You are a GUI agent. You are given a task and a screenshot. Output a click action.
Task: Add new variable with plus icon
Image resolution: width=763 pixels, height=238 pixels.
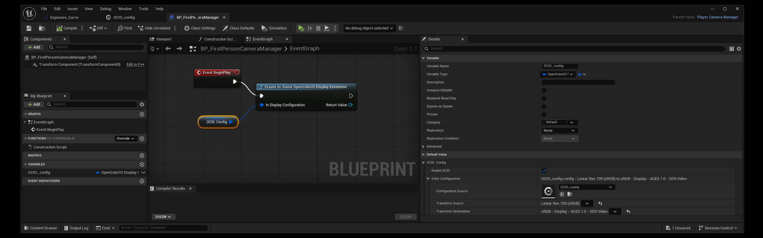click(142, 165)
